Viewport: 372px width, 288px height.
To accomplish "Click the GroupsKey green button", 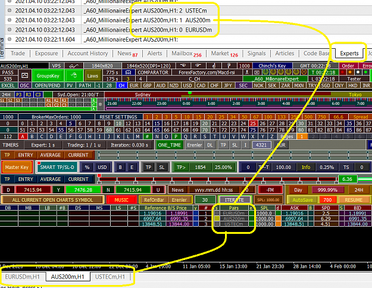I will pos(48,76).
